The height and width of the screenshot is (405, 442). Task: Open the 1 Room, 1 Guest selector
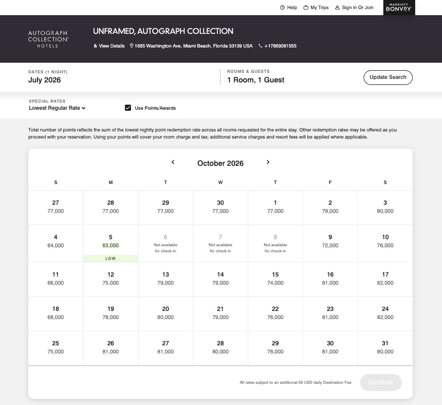point(256,80)
